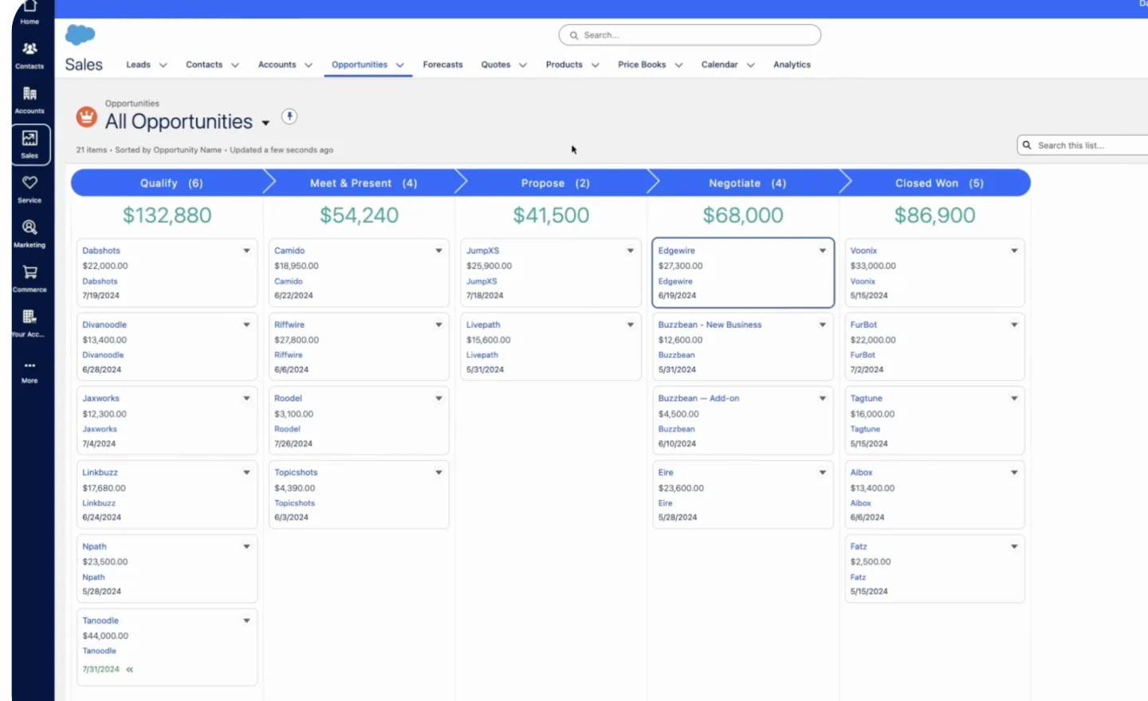1148x701 pixels.
Task: Open the Linkbuzz opportunity link
Action: [100, 472]
